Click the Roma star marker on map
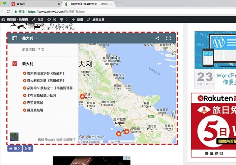Image resolution: width=236 pixels, height=165 pixels. pos(82,97)
